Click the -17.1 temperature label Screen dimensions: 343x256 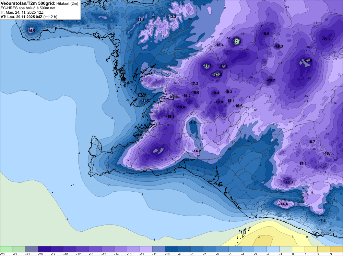click(x=302, y=164)
